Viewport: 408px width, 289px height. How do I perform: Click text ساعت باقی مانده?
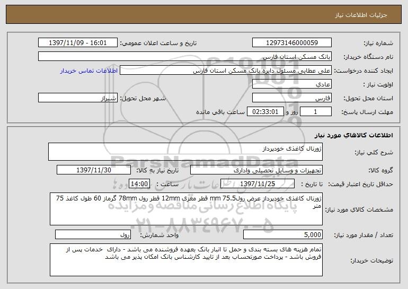[220, 112]
